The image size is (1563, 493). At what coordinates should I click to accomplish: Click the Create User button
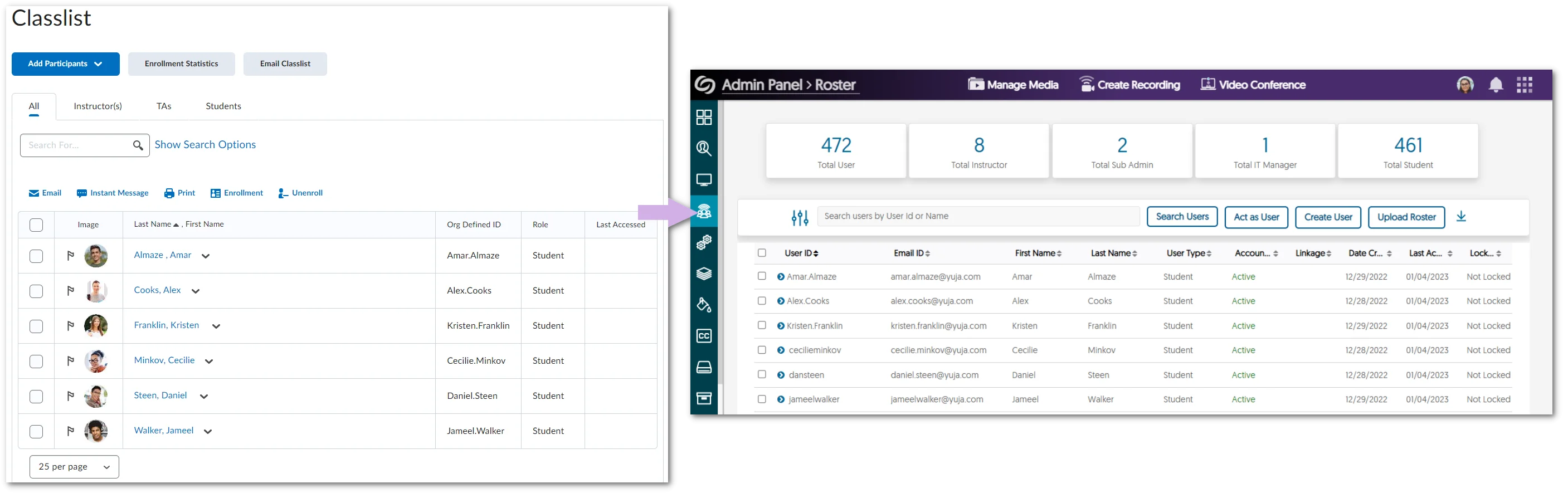pyautogui.click(x=1328, y=217)
